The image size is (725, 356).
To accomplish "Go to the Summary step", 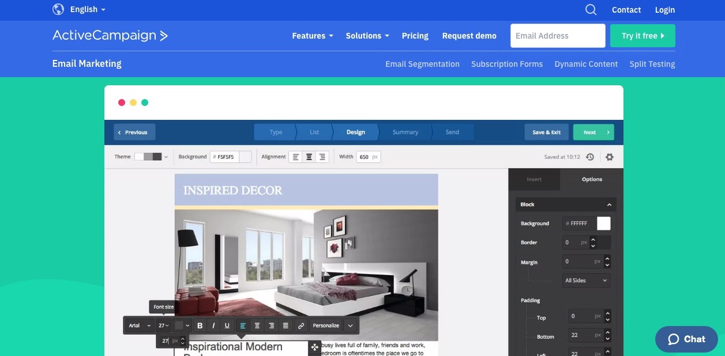I will [405, 132].
